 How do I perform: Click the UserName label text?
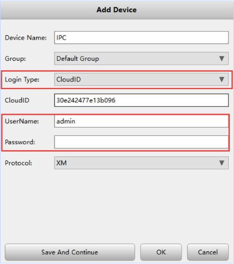tap(22, 121)
